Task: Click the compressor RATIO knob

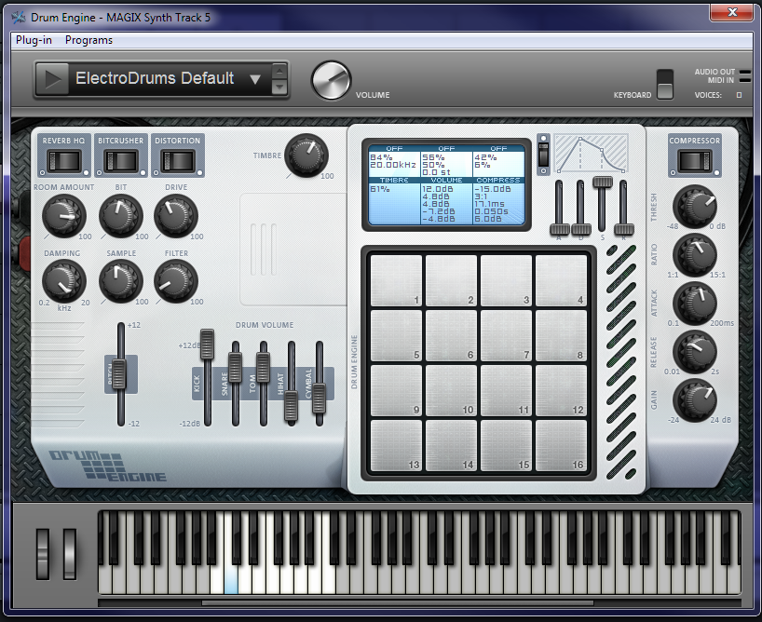Action: (x=694, y=255)
